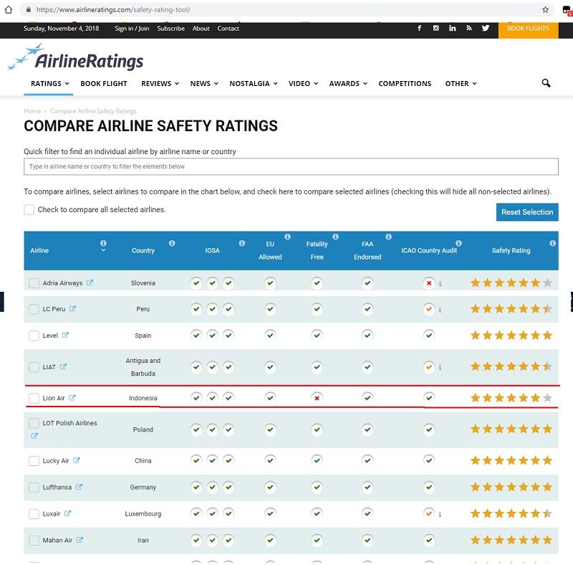This screenshot has width=573, height=565.
Task: Open the Instagram social icon
Action: [436, 28]
